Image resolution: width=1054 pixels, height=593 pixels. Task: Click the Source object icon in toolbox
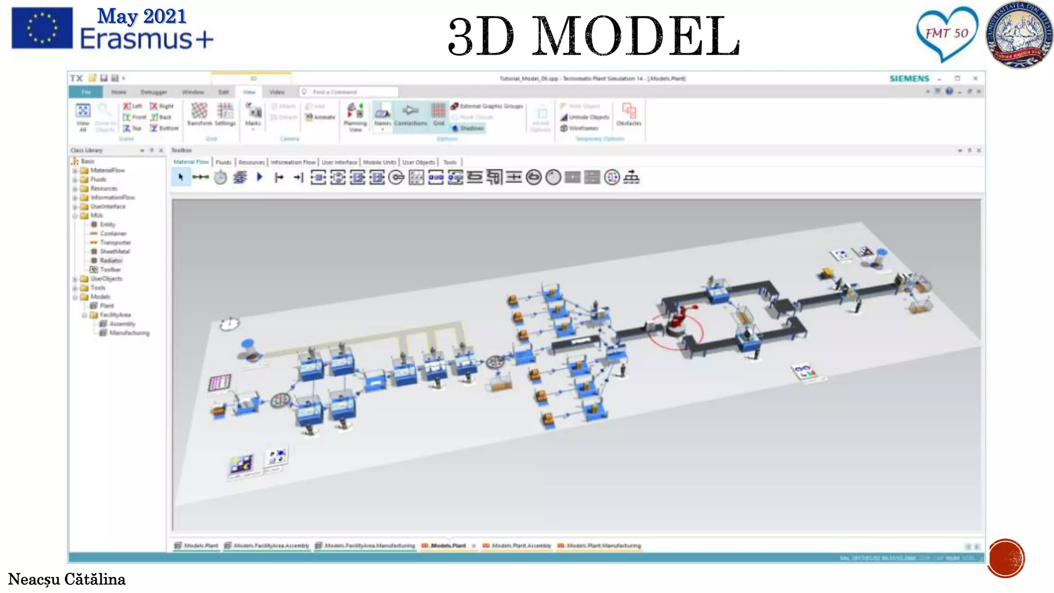(x=279, y=178)
